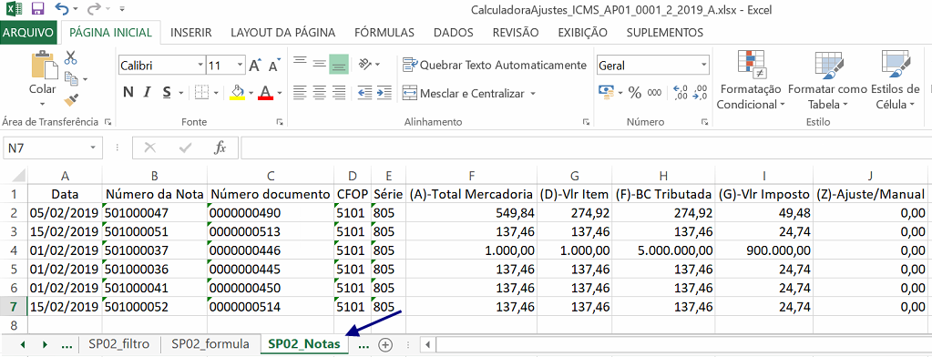Viewport: 932px width, 357px height.
Task: Align text right
Action: [x=339, y=93]
